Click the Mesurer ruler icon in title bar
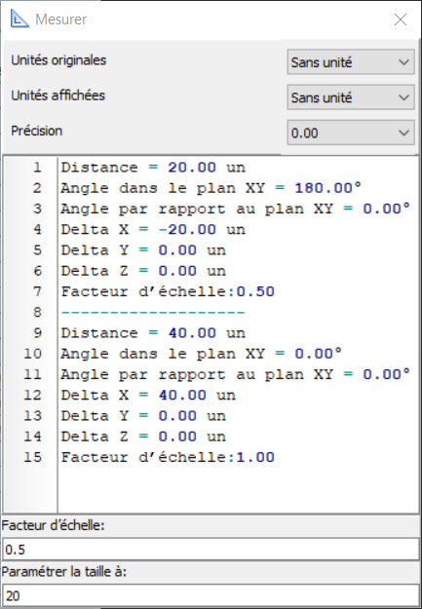422x609 pixels. [19, 19]
